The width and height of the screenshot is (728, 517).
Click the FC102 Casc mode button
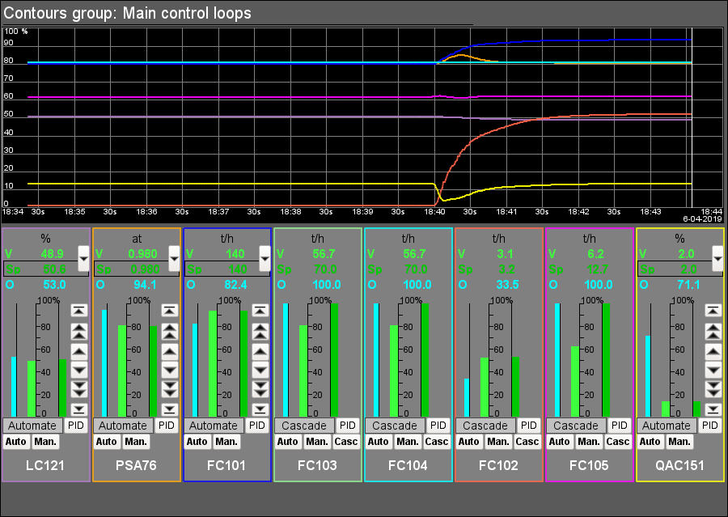[527, 442]
